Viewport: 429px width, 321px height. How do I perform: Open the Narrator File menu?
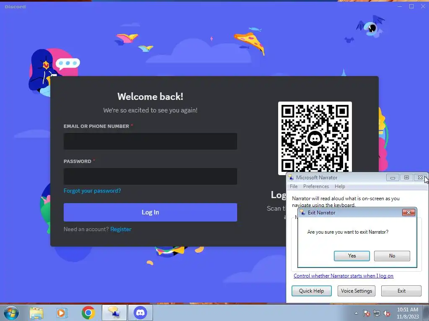pyautogui.click(x=294, y=186)
